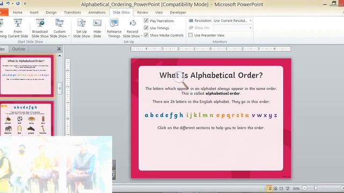The height and width of the screenshot is (193, 344).
Task: Click Redo/Repeat in quick access toolbar
Action: pos(18,4)
